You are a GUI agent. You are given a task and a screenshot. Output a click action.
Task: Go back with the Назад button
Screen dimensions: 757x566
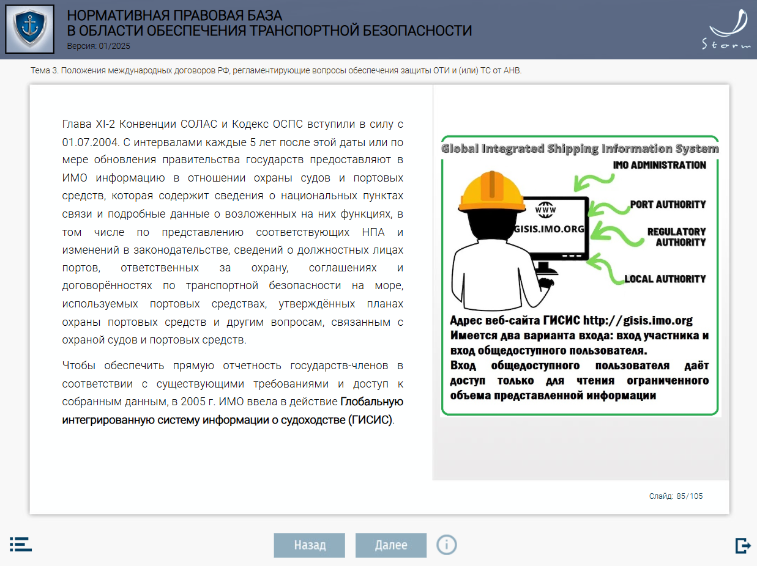pyautogui.click(x=310, y=545)
